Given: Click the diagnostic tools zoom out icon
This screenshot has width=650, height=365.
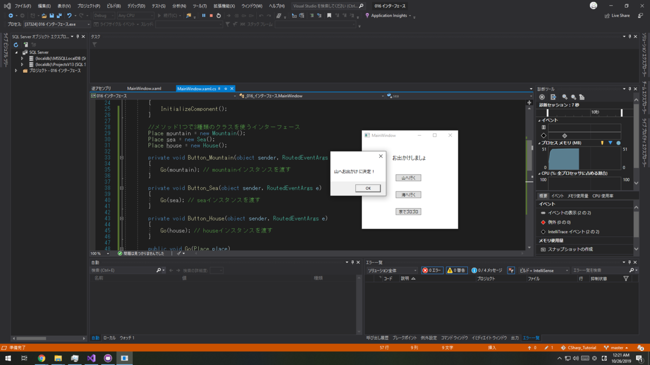Looking at the screenshot, I should point(573,97).
